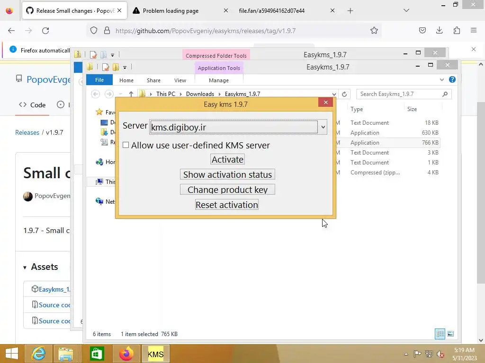Switch to large icons view in status bar
The image size is (485, 363).
(450, 334)
